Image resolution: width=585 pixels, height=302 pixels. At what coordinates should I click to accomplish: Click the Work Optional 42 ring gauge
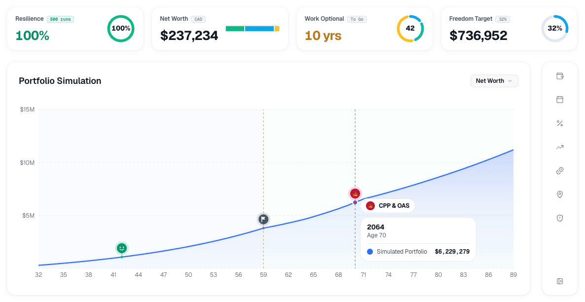coord(410,28)
